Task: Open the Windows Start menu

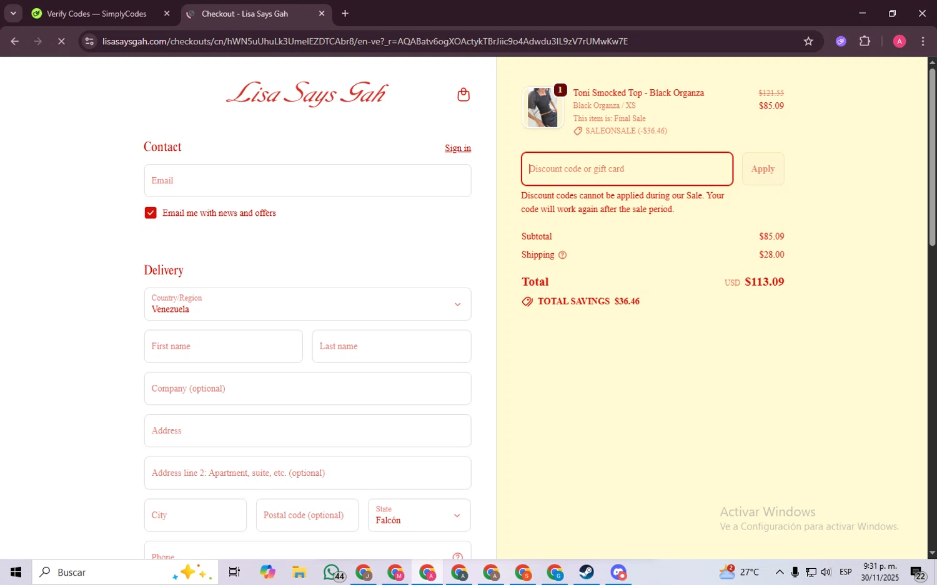Action: coord(16,572)
